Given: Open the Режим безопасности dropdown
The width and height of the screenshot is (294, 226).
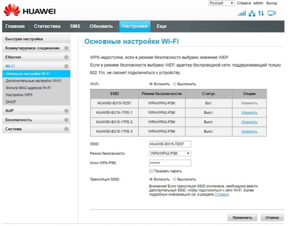Looking at the screenshot, I should 170,153.
